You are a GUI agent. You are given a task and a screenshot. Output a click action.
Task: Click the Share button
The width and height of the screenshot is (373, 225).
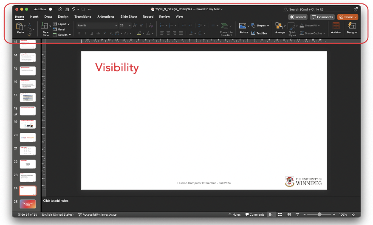(348, 17)
